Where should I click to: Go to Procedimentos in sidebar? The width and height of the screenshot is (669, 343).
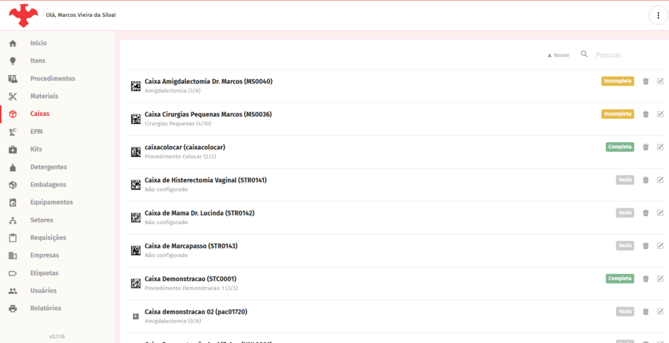pos(52,78)
